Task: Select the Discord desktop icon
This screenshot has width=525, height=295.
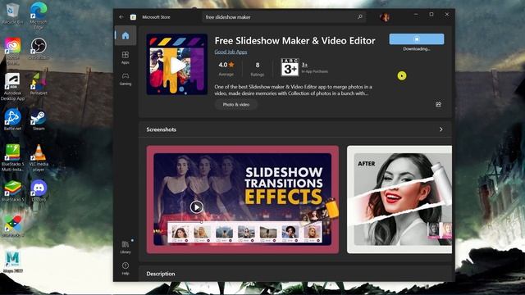Action: tap(39, 191)
